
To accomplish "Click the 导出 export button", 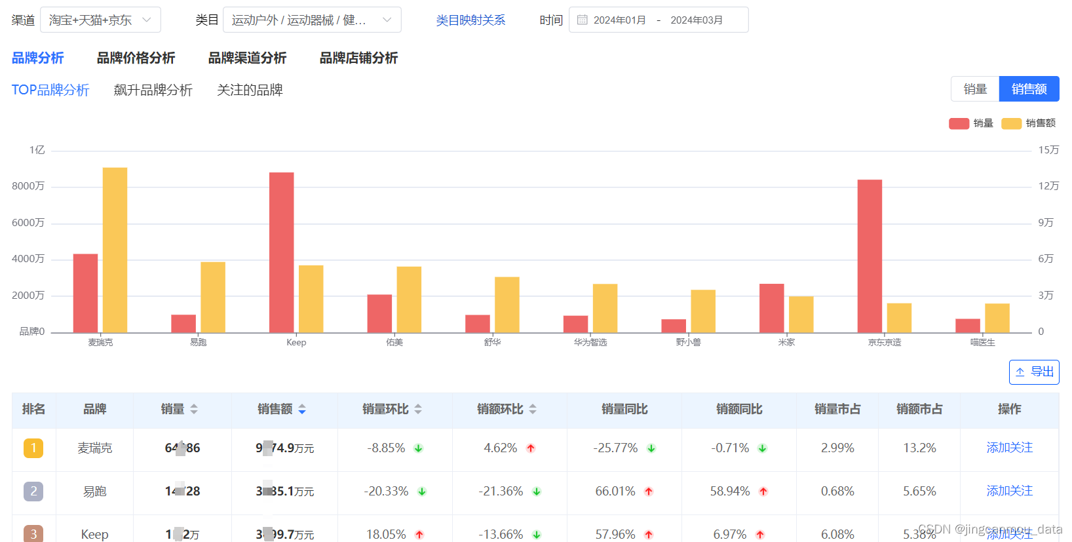I will point(1034,372).
